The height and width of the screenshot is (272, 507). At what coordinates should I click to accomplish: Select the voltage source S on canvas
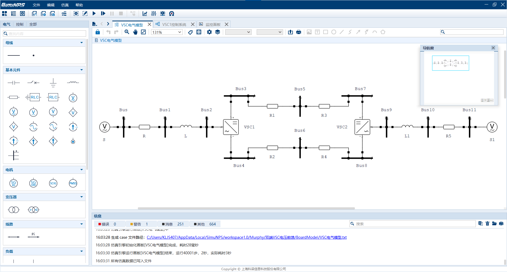pos(105,127)
